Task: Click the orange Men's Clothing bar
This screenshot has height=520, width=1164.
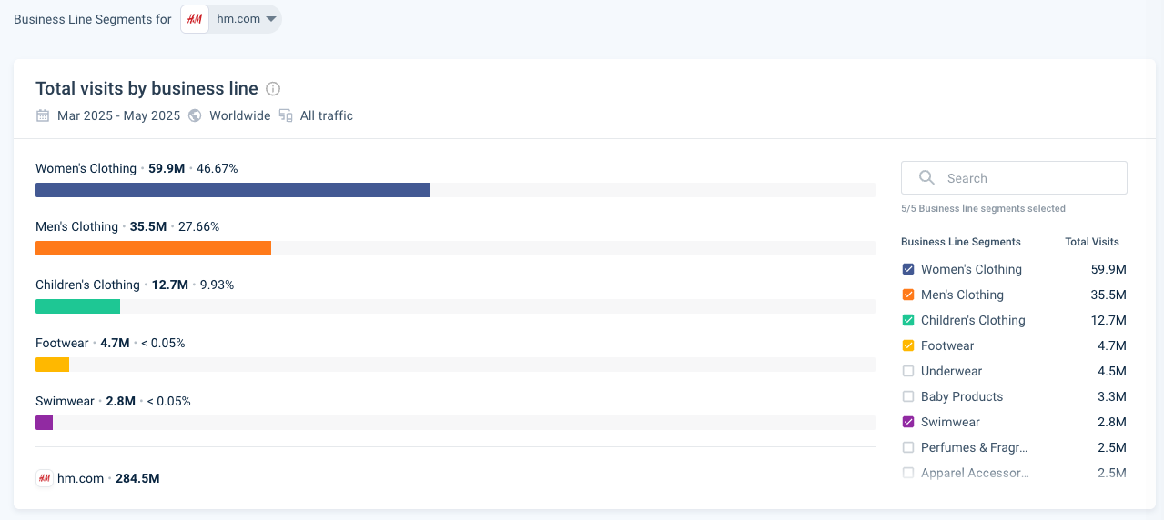Action: pyautogui.click(x=153, y=248)
